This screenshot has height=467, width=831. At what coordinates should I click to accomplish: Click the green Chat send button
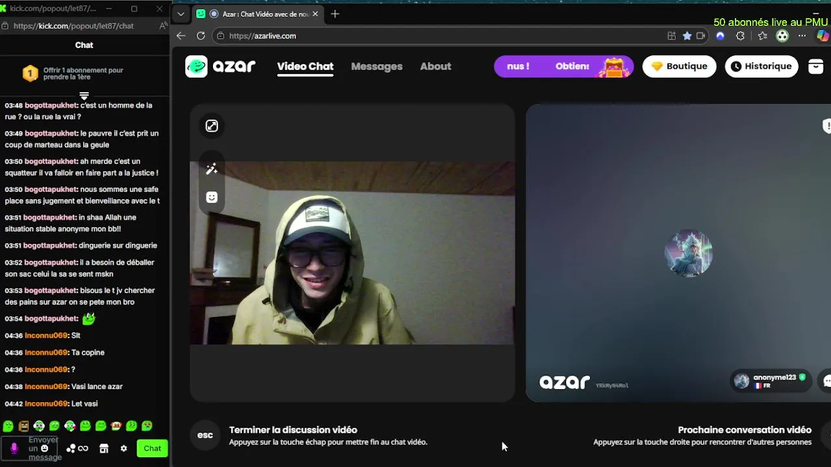click(153, 448)
